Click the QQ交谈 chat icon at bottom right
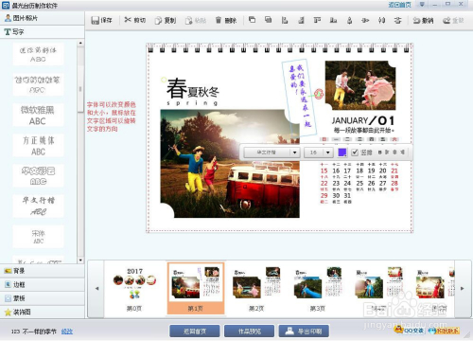This screenshot has width=473, height=341. [409, 330]
